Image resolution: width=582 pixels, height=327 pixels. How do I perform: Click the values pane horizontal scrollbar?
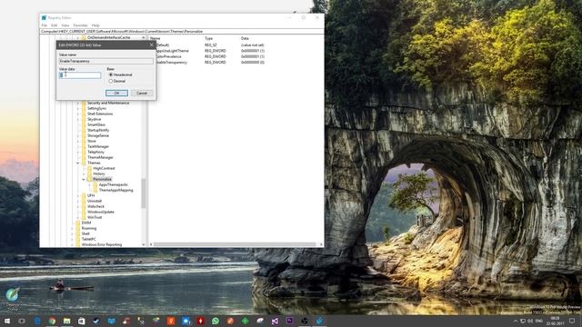pyautogui.click(x=235, y=244)
